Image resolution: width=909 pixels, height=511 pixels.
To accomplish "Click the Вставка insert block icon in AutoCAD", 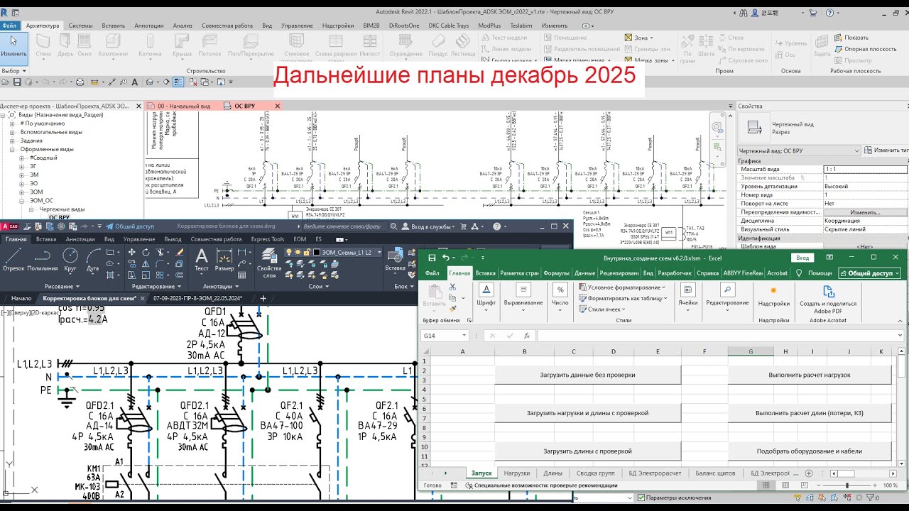I will (395, 260).
